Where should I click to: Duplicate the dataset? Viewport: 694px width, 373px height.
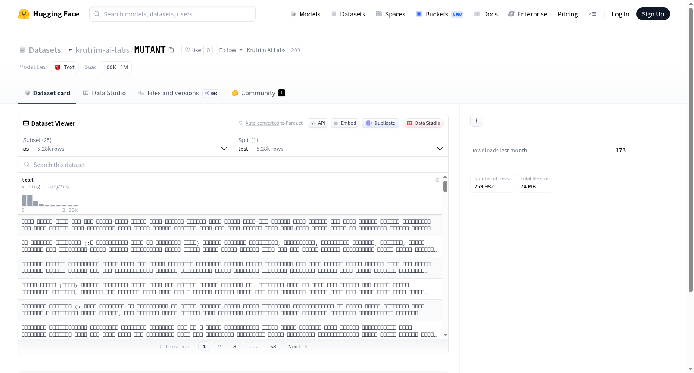pos(380,123)
